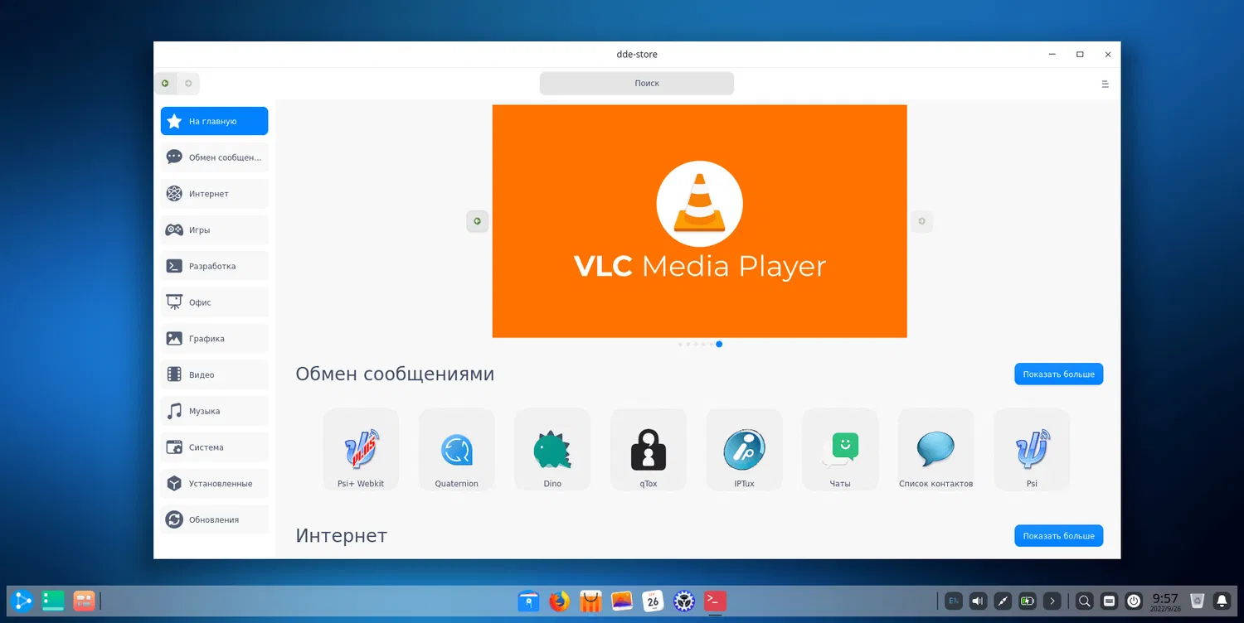The width and height of the screenshot is (1244, 623).
Task: Open the terminal from the dock
Action: (x=715, y=601)
